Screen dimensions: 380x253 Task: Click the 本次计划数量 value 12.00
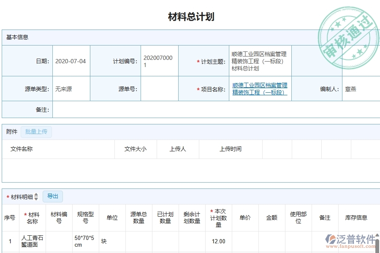coord(218,241)
